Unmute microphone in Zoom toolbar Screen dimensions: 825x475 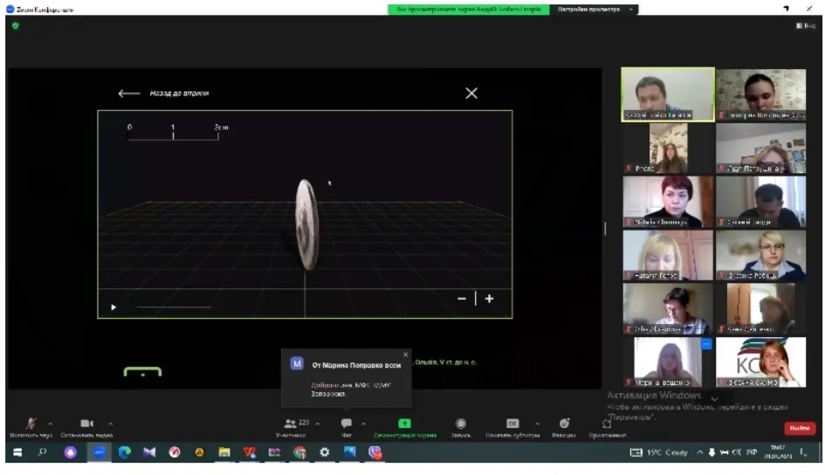(31, 424)
